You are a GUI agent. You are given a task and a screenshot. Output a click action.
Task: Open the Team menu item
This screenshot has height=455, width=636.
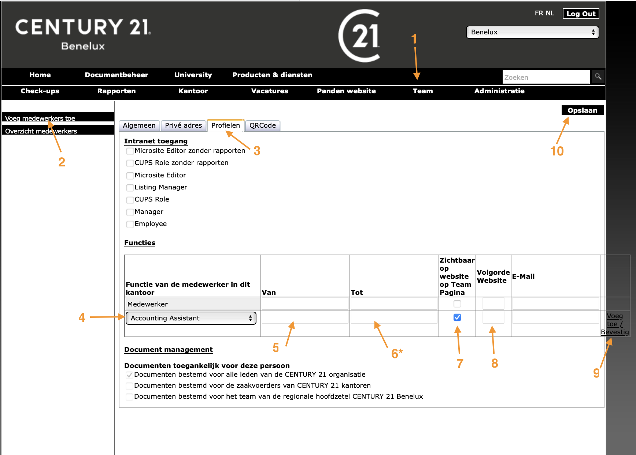coord(422,91)
